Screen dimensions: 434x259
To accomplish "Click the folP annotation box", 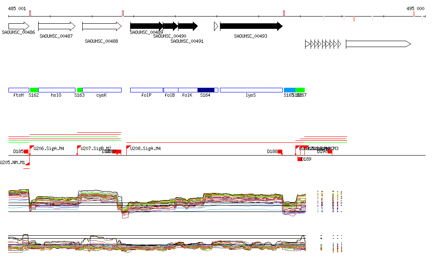I will tap(146, 90).
